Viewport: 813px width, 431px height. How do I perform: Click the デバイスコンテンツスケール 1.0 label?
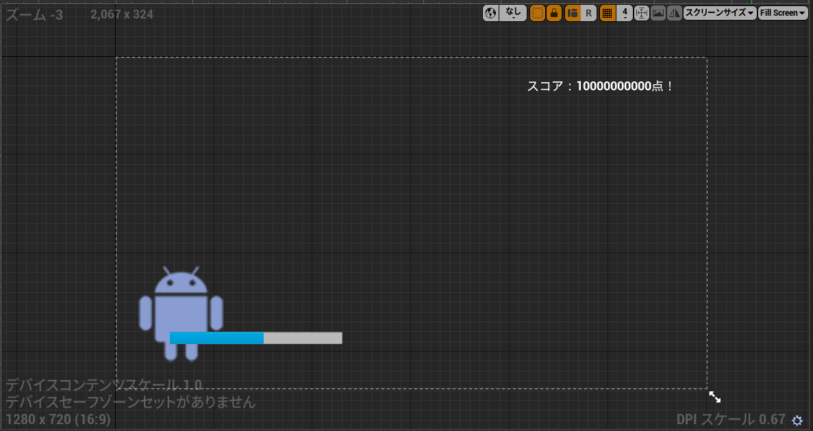[103, 385]
